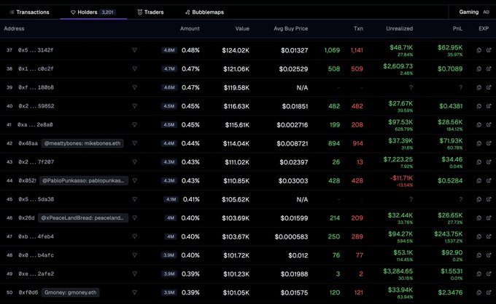Sort by Amount column header
Screen dimensions: 496x304
tap(190, 28)
